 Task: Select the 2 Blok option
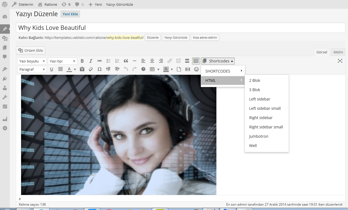[x=267, y=80]
